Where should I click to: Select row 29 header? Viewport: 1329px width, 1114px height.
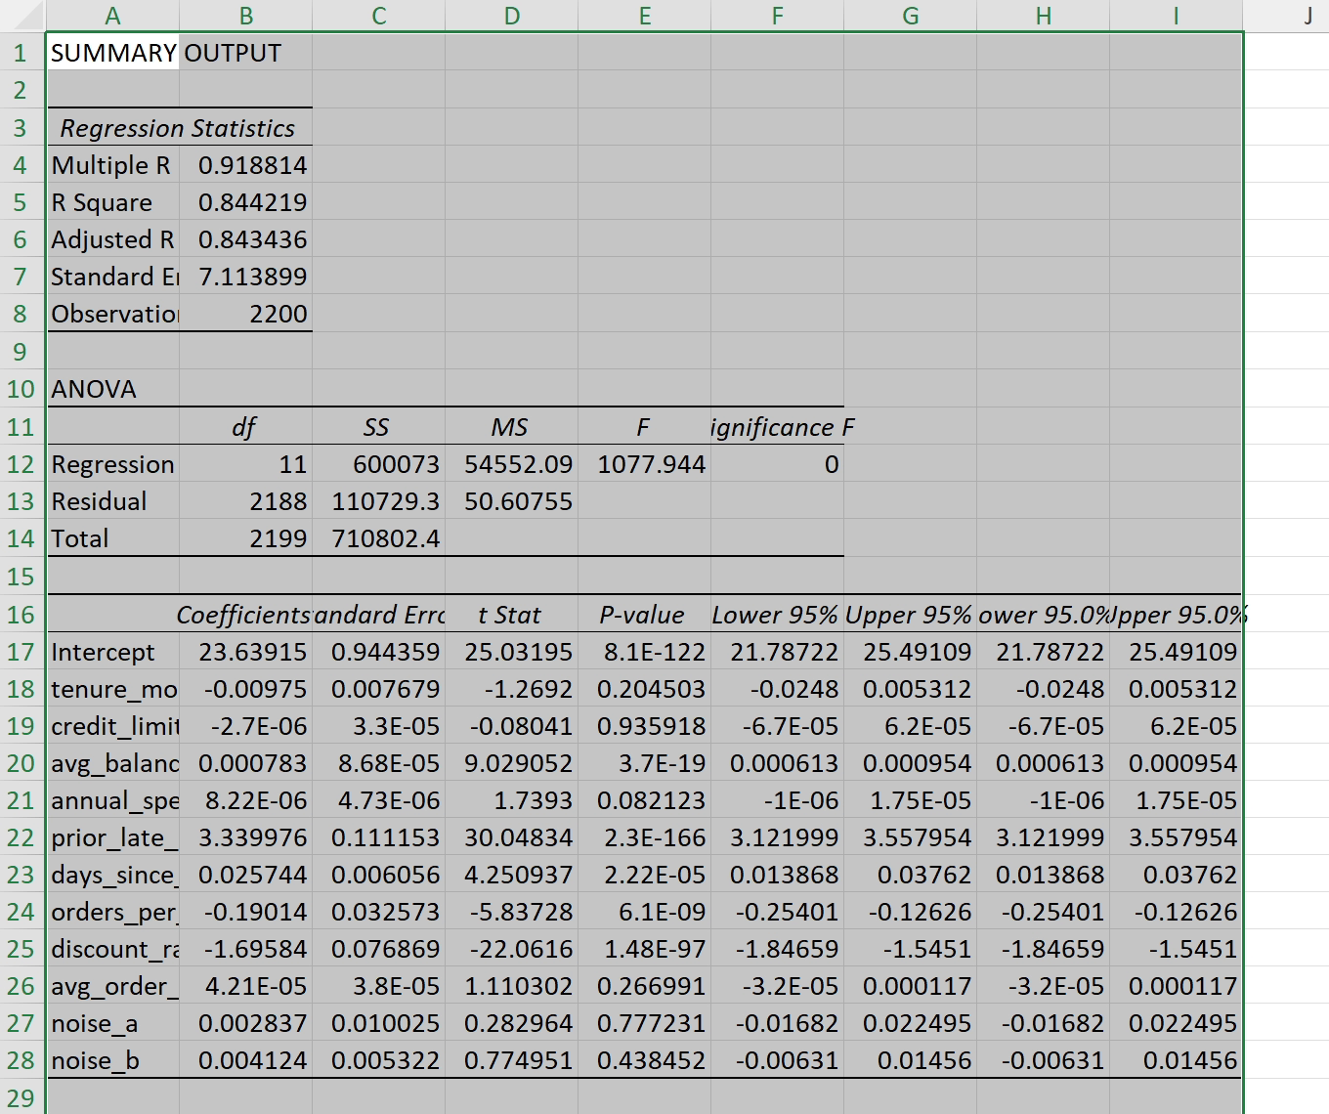[22, 1096]
